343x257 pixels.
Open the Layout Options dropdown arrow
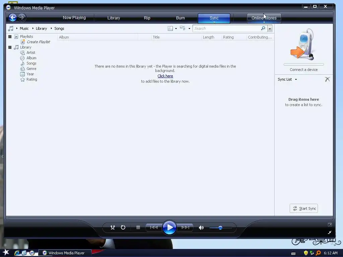176,29
